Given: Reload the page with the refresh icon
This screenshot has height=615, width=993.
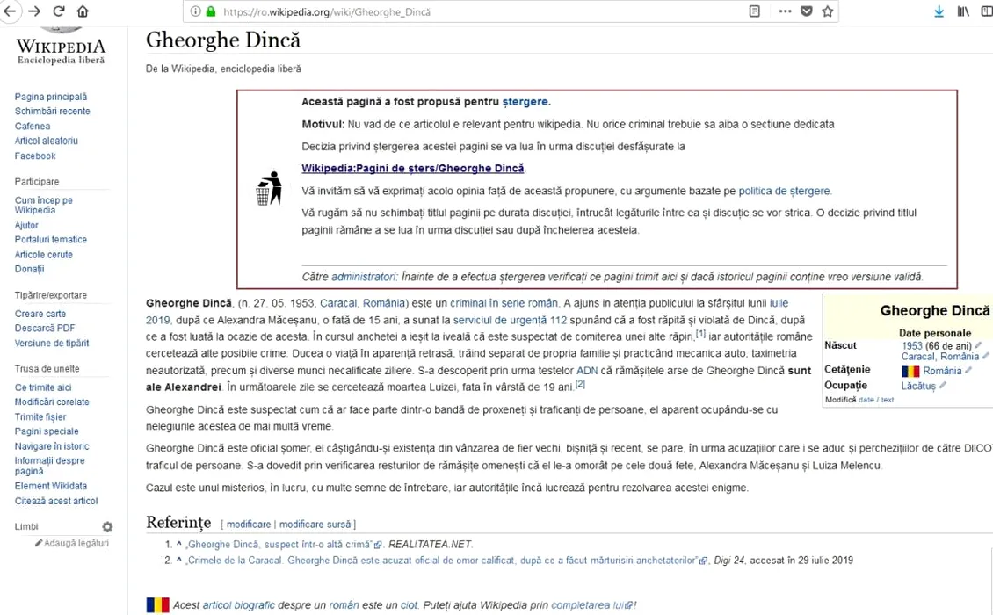Looking at the screenshot, I should (x=59, y=11).
